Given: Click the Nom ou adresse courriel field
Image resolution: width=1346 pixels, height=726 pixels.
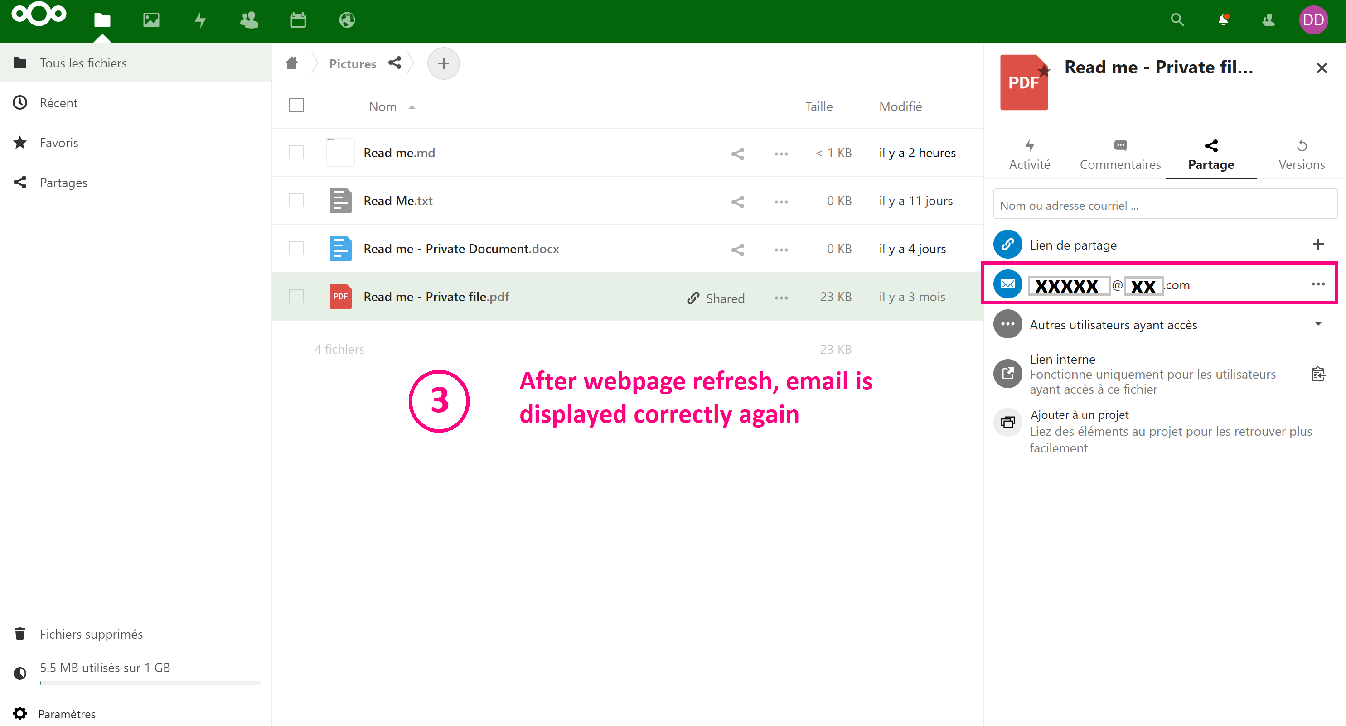Looking at the screenshot, I should coord(1165,205).
